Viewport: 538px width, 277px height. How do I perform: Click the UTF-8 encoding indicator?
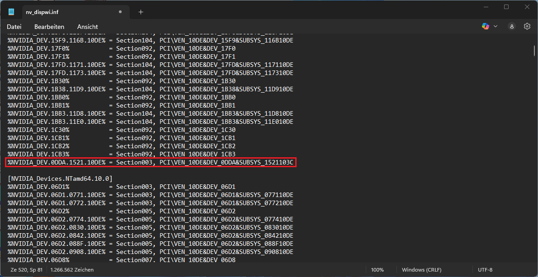pos(485,269)
